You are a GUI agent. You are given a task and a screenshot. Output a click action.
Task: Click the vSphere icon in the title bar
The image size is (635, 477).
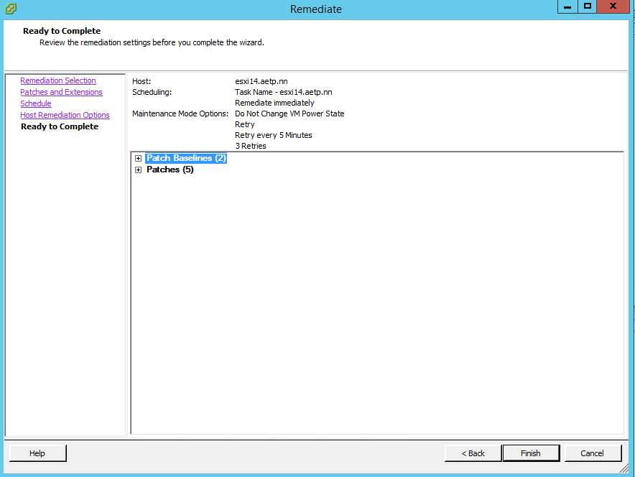(11, 9)
